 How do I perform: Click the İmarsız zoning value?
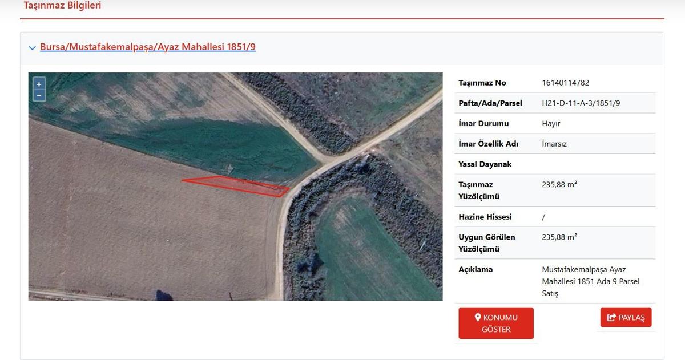tap(553, 144)
